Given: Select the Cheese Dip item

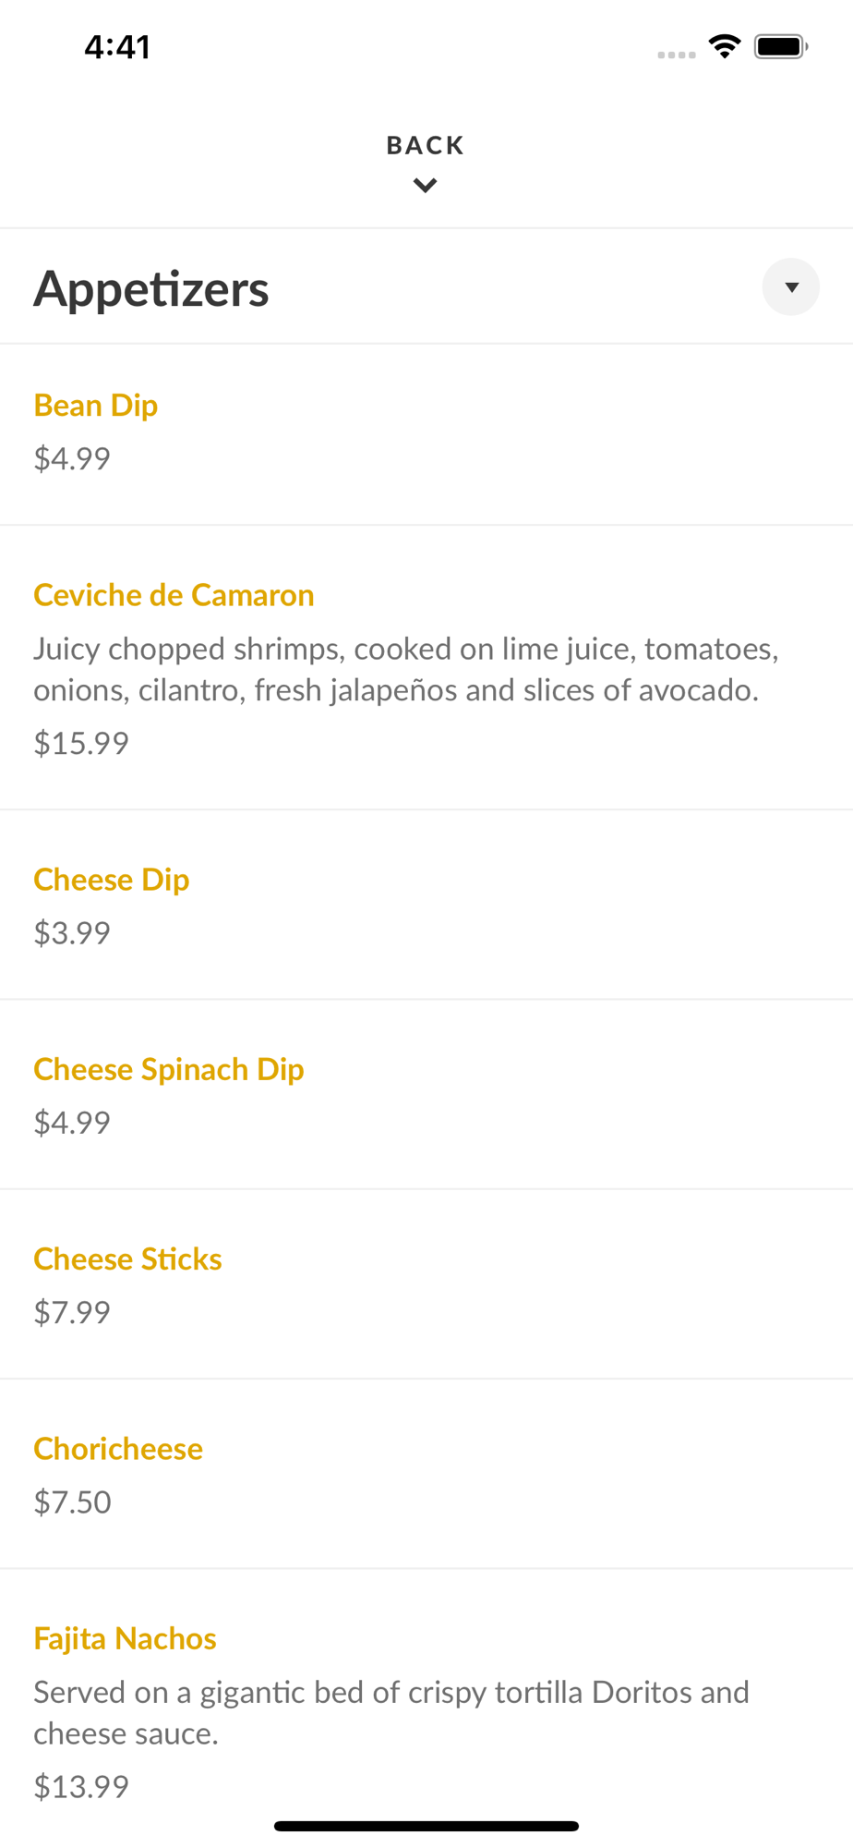Looking at the screenshot, I should (x=112, y=880).
